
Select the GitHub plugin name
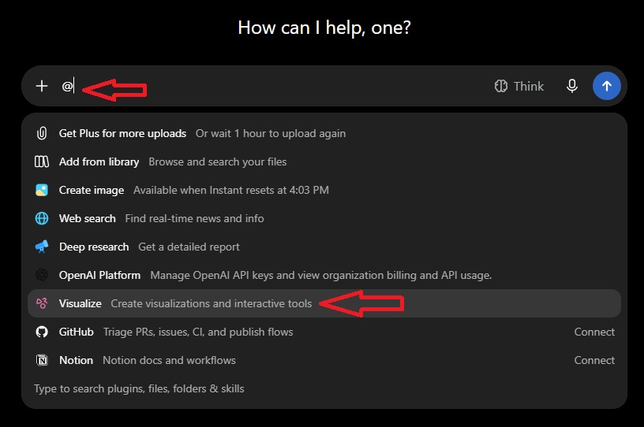coord(76,332)
